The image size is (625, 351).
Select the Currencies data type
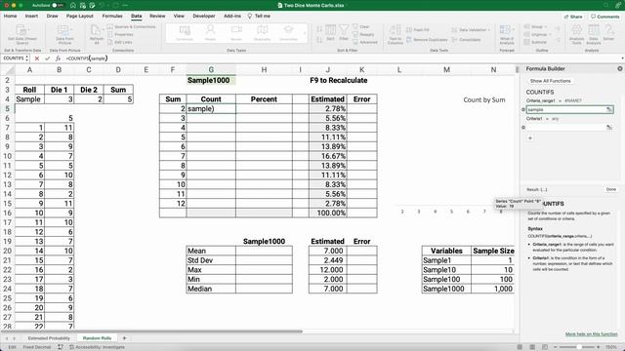pyautogui.click(x=185, y=32)
